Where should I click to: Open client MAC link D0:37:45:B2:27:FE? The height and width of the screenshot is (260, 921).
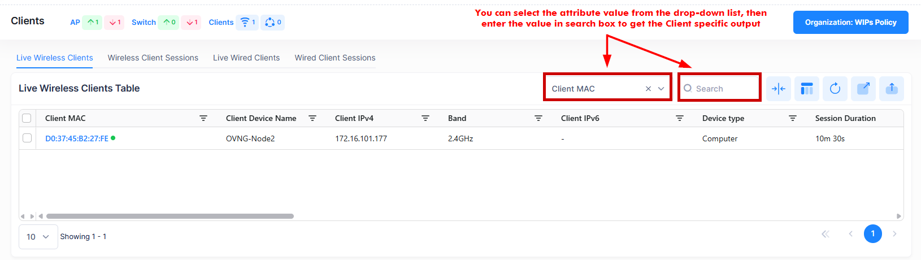pos(77,138)
